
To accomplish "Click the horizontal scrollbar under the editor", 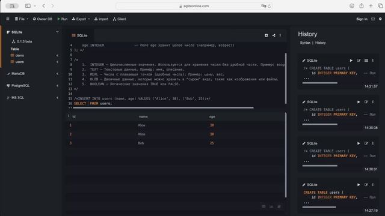I will click(x=163, y=107).
